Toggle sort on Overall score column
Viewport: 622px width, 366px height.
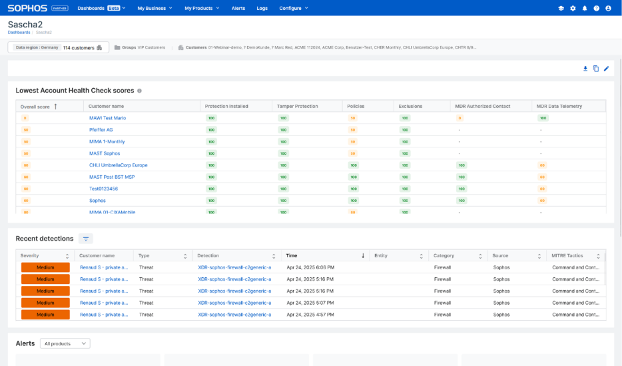click(x=55, y=106)
